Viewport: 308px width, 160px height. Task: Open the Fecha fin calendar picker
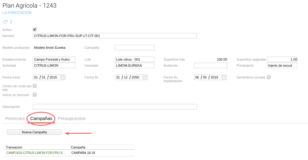tap(144, 77)
